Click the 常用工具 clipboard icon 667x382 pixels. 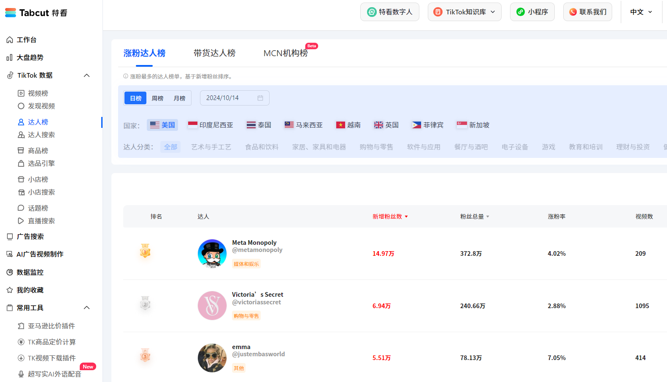click(x=10, y=308)
